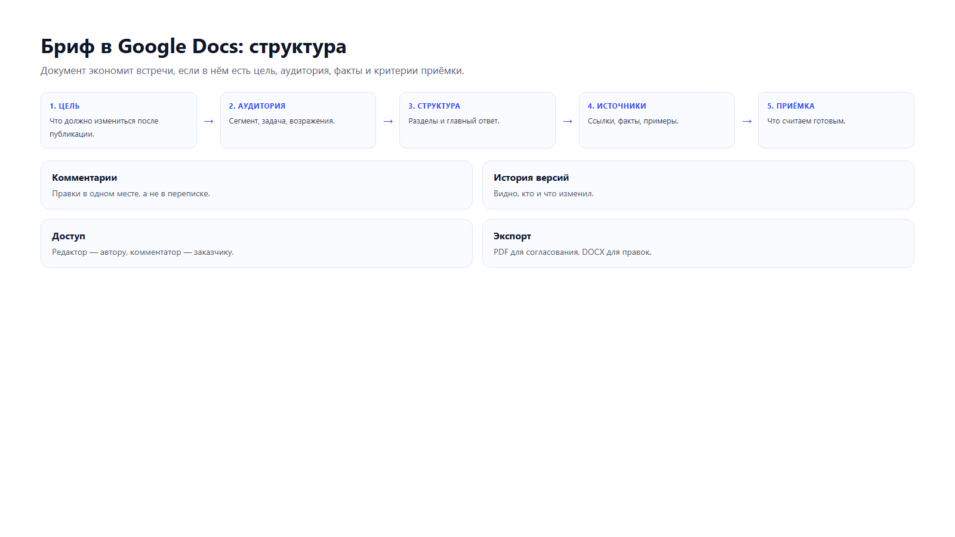The image size is (955, 537).
Task: Click text "Редактор — автору, комментатор — заказчику."
Action: [x=143, y=252]
